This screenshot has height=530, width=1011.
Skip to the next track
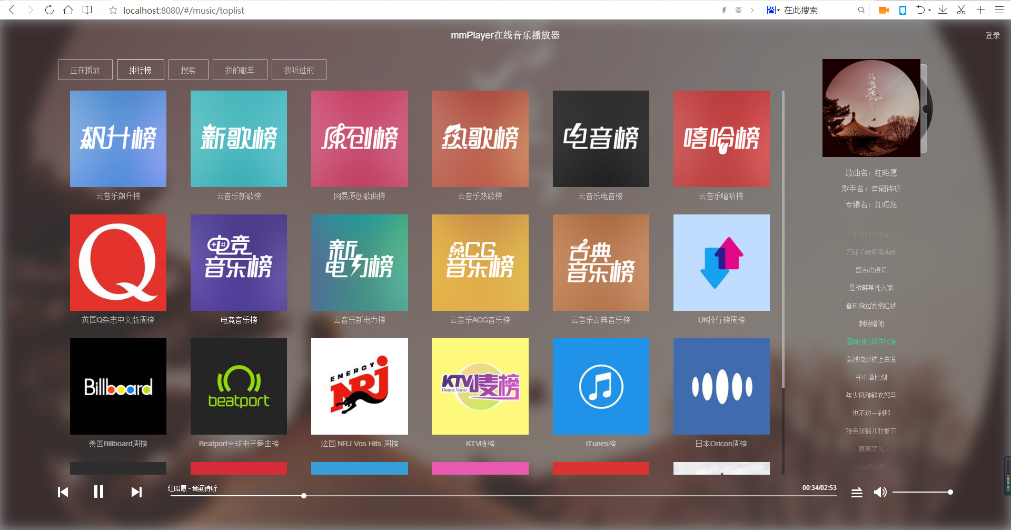click(136, 492)
